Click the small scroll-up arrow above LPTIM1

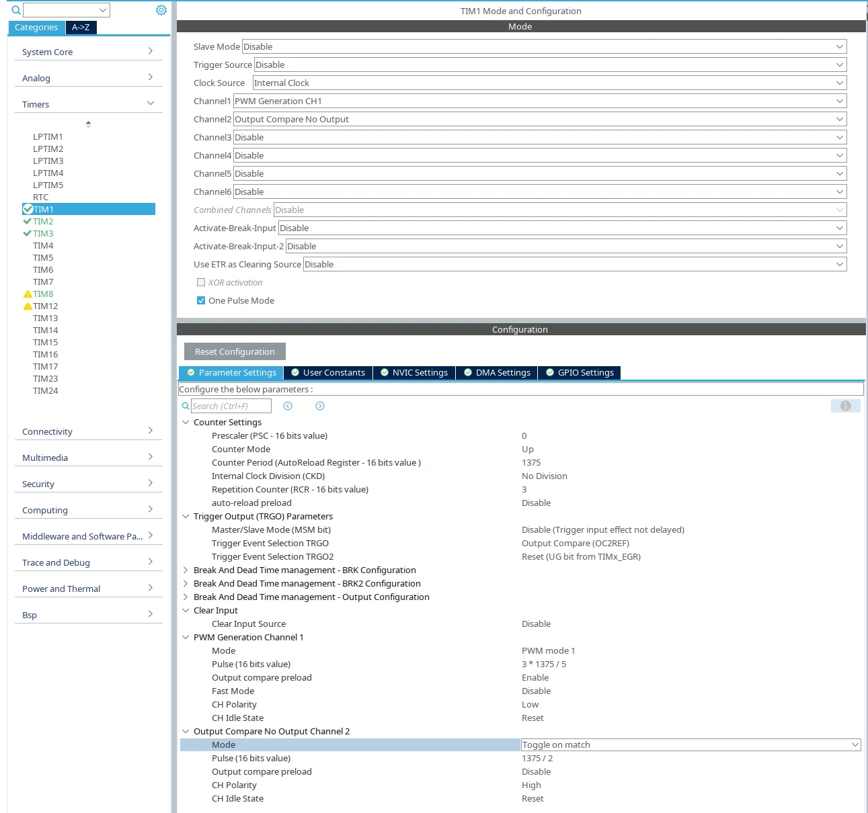pyautogui.click(x=88, y=124)
